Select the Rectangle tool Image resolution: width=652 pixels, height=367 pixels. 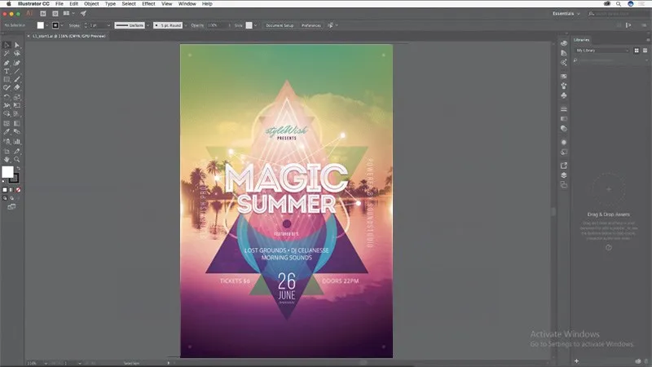pyautogui.click(x=7, y=79)
